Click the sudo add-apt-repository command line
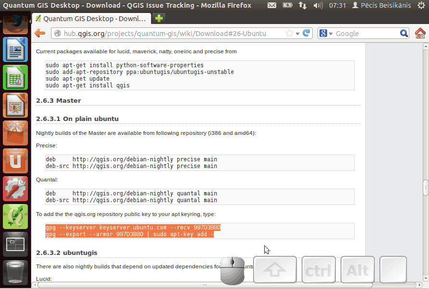The width and height of the screenshot is (429, 289). tap(140, 72)
